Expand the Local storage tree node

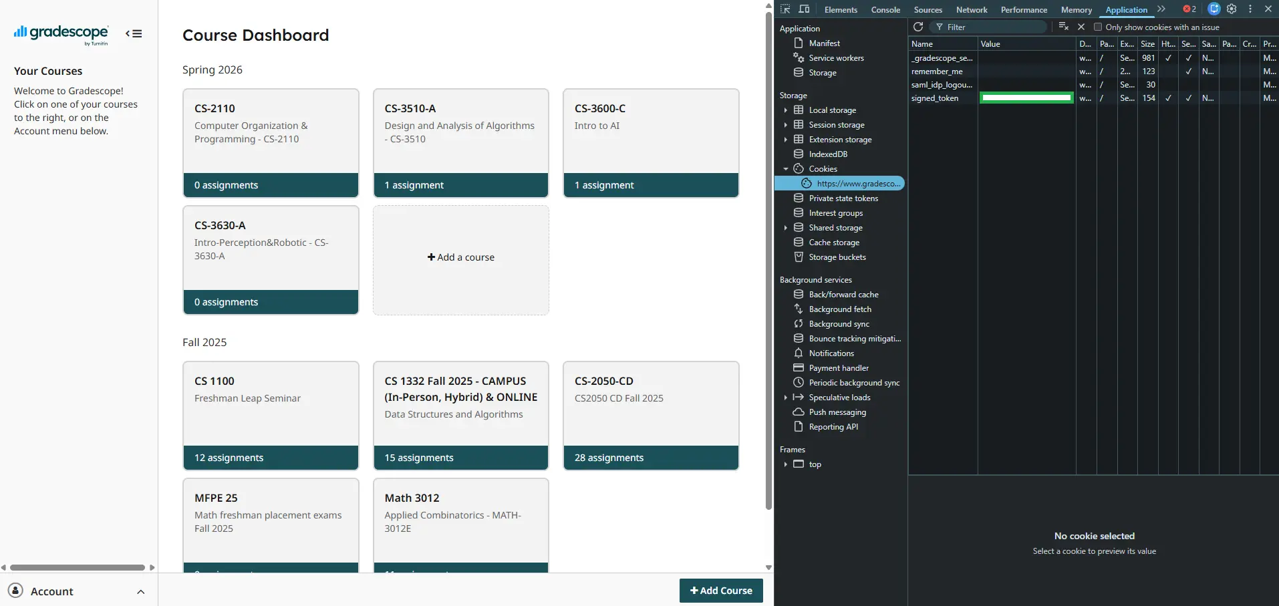coord(786,110)
